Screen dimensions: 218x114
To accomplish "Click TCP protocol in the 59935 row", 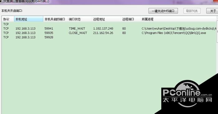I will [x=6, y=33].
